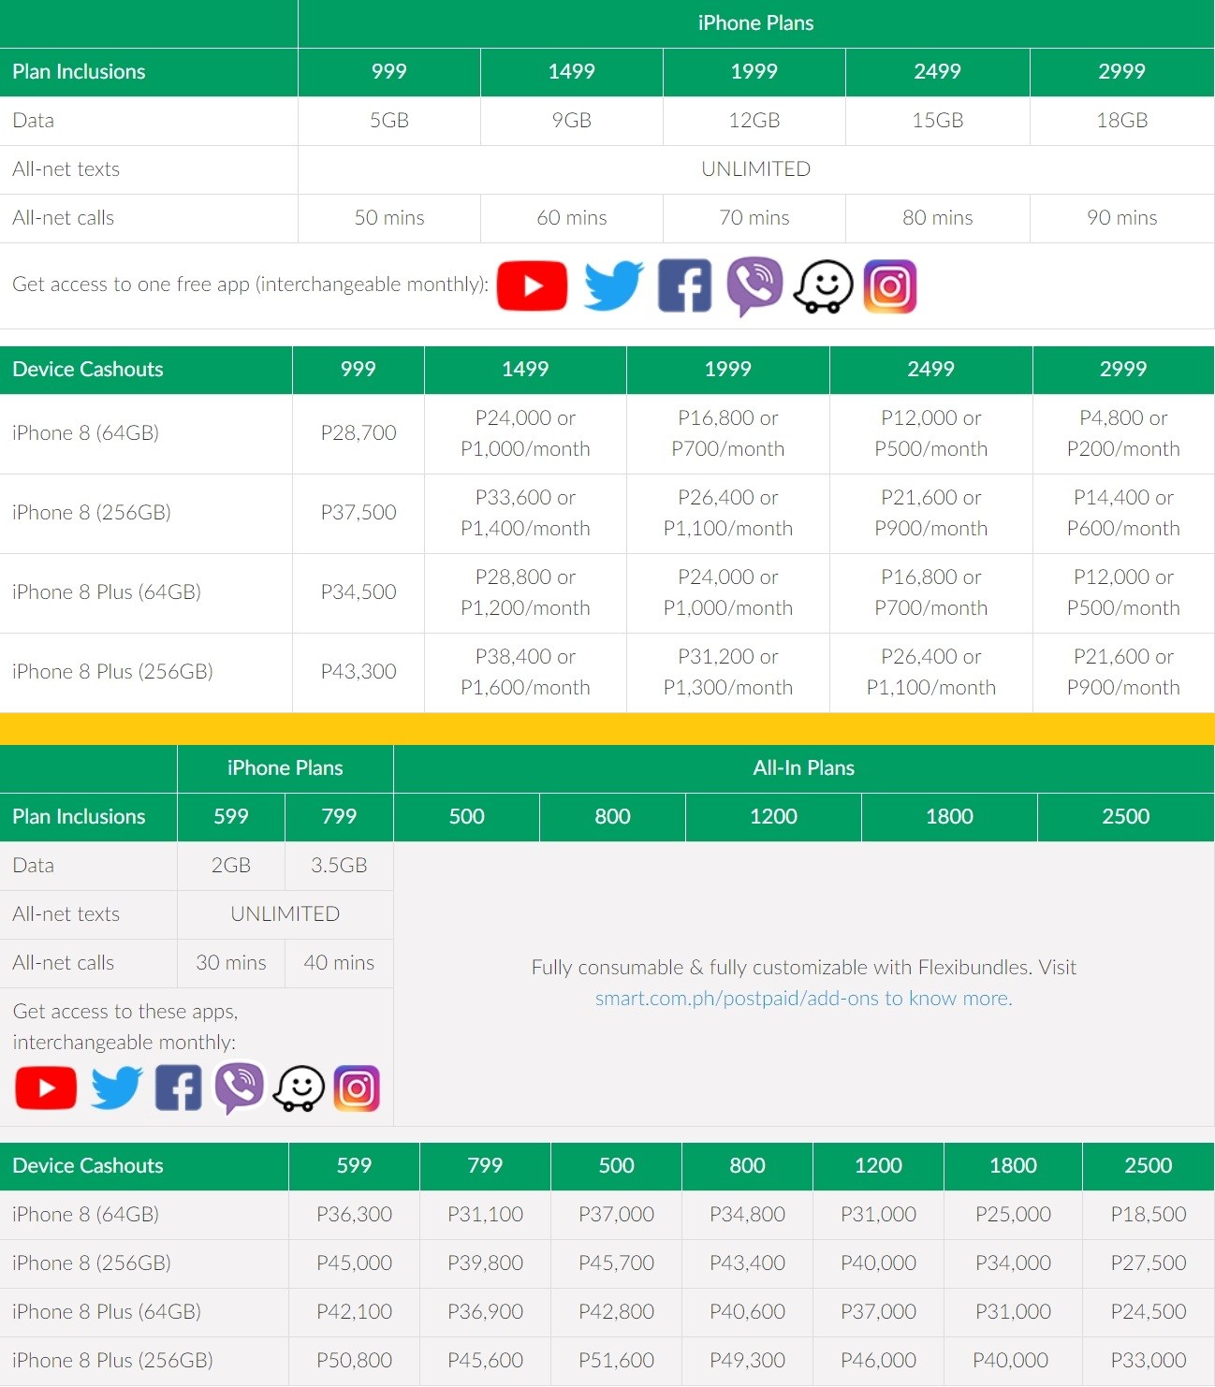Open the smart.com.ph/postpaid/add-ons link
The width and height of the screenshot is (1215, 1387).
pyautogui.click(x=804, y=998)
